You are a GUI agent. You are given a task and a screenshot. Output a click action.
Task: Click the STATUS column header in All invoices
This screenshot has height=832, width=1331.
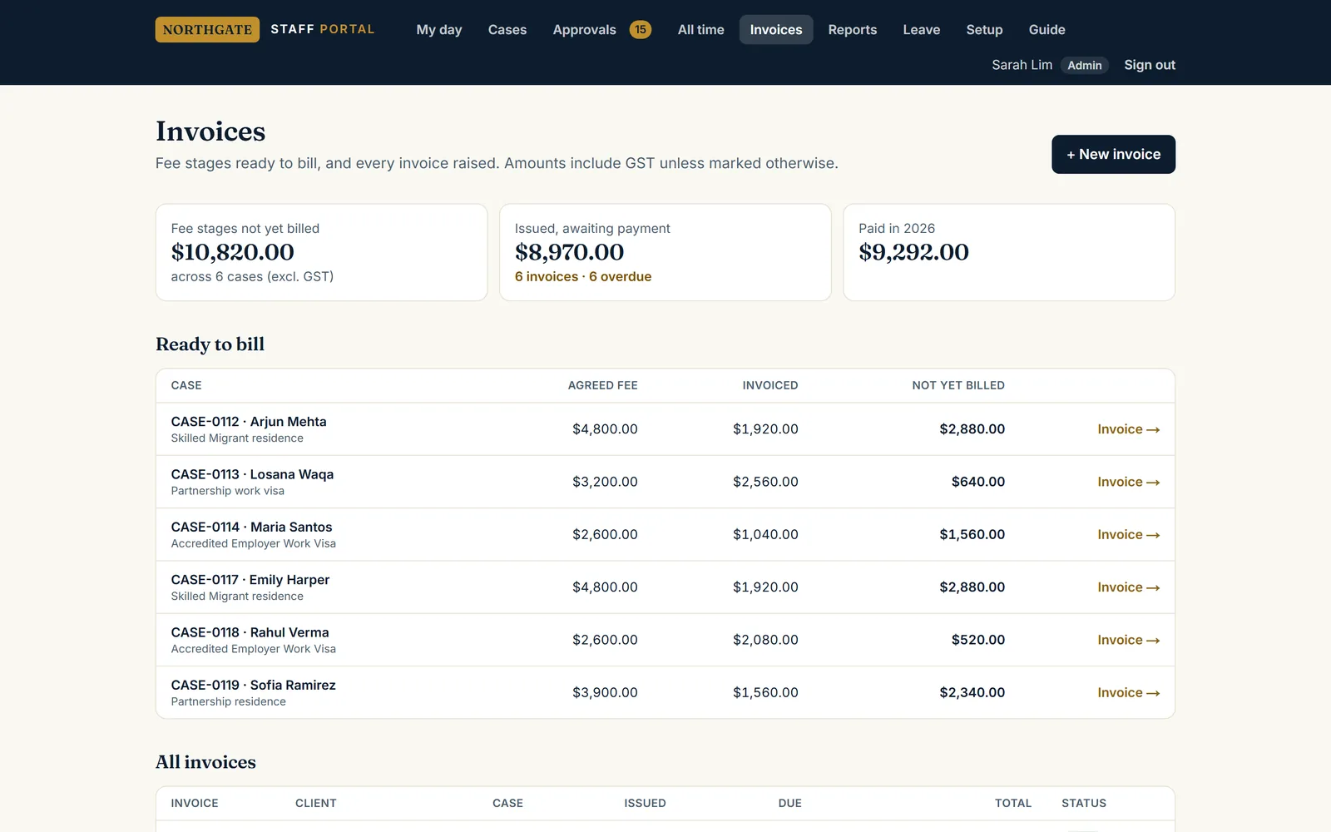pyautogui.click(x=1084, y=803)
